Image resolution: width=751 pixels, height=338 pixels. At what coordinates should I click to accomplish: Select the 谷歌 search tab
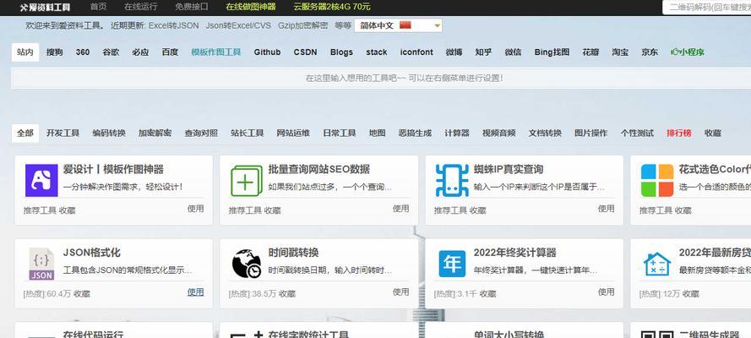click(111, 52)
